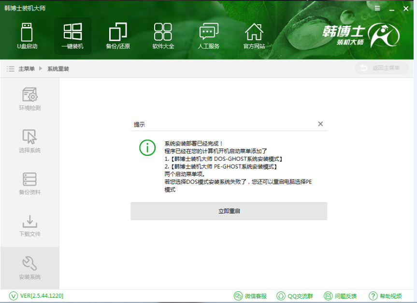Click the WeChat 微信客服 icon

(x=238, y=296)
